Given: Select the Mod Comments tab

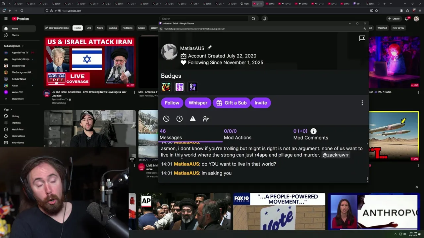Looking at the screenshot, I should 311,134.
